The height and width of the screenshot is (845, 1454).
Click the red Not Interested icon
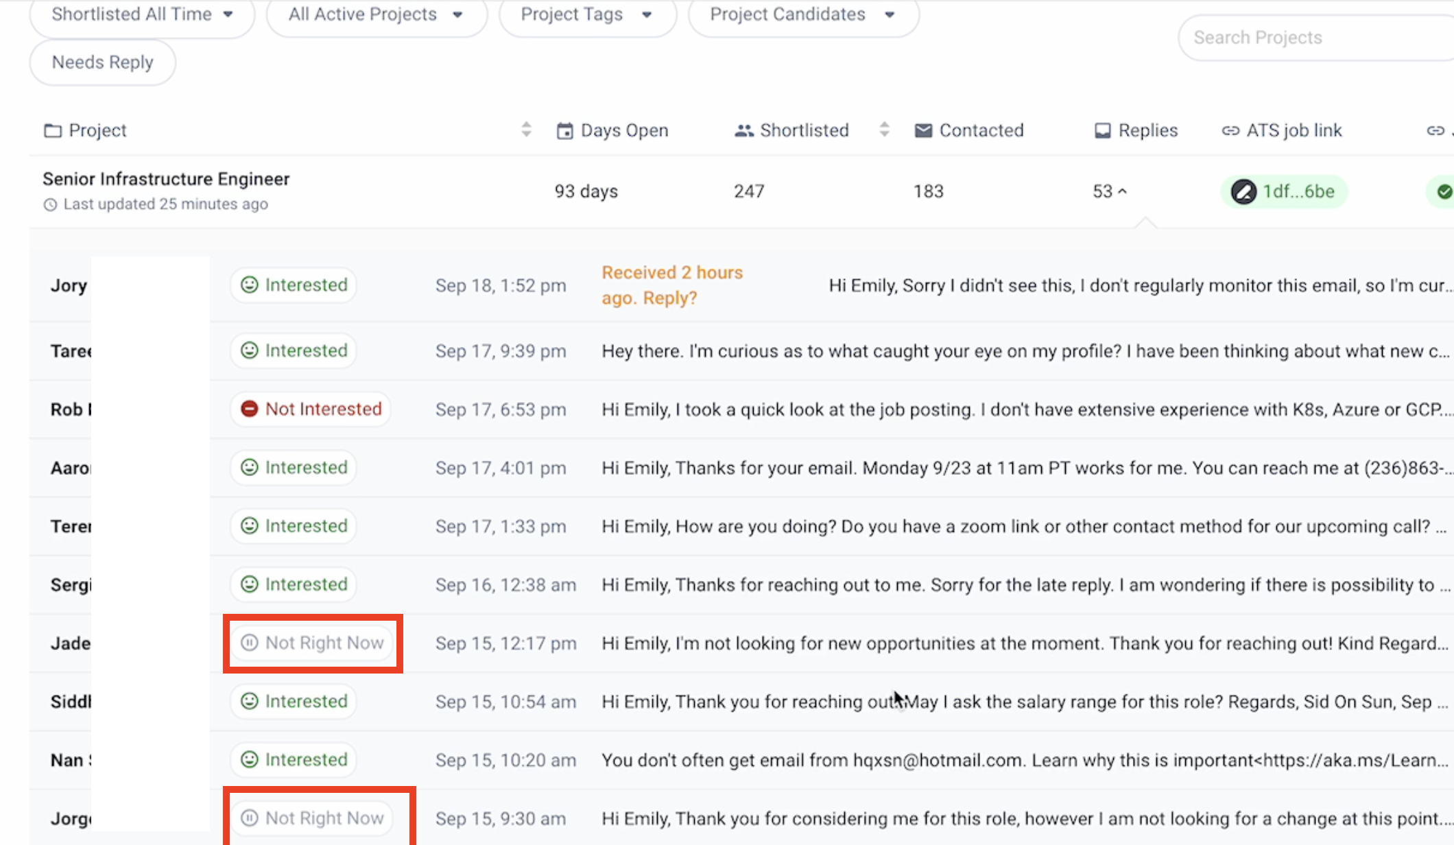click(249, 409)
